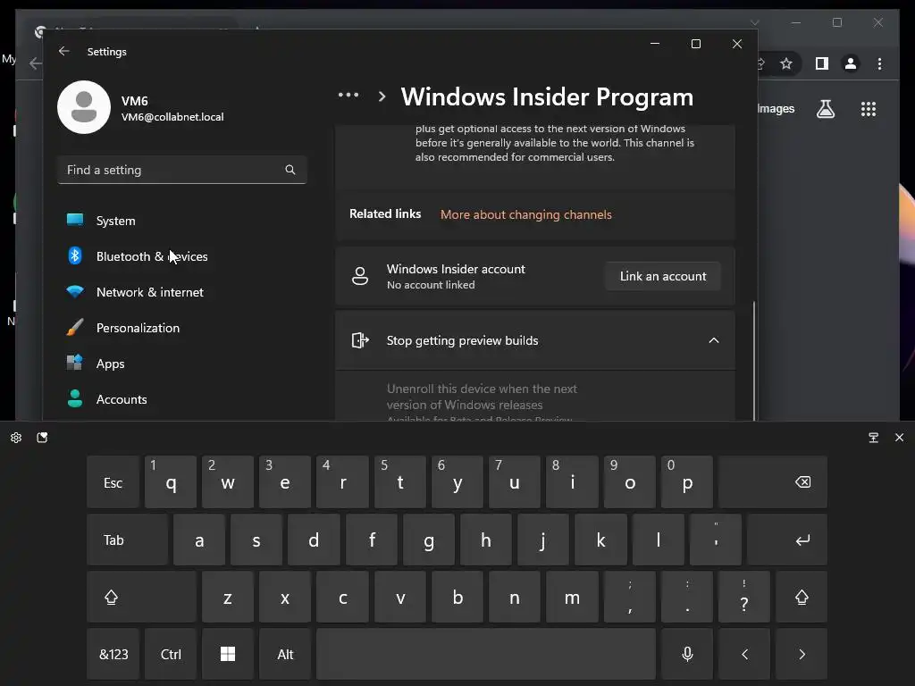Open Google apps grid in Chrome
The height and width of the screenshot is (686, 915).
[x=869, y=109]
